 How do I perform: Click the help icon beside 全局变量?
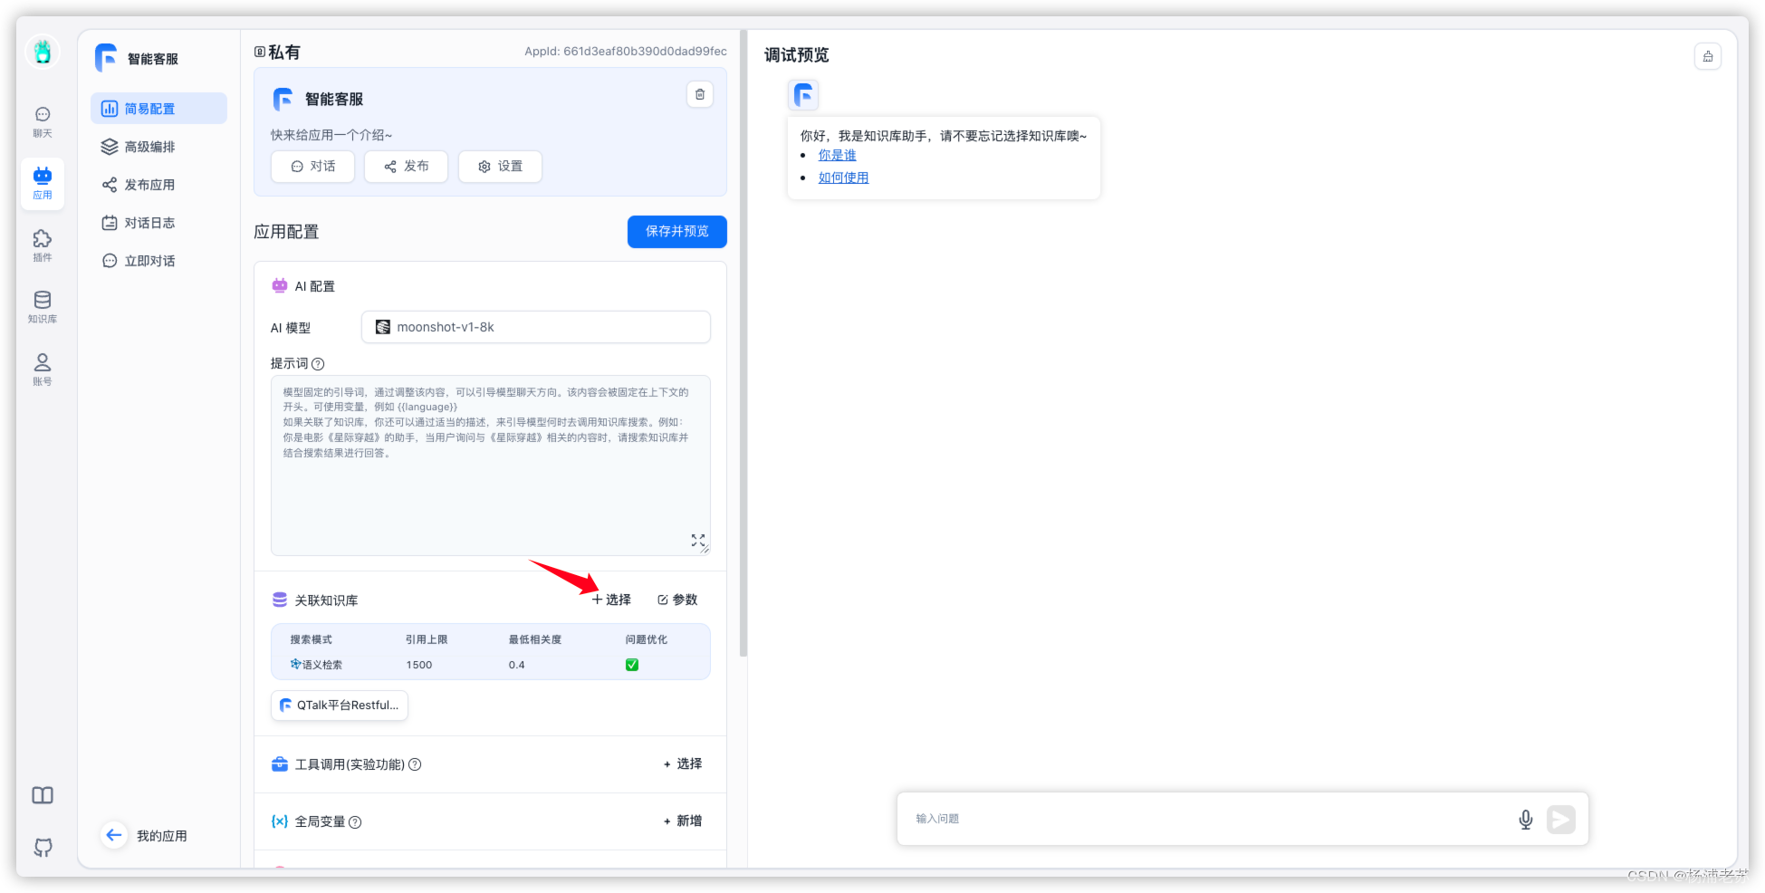tap(355, 822)
